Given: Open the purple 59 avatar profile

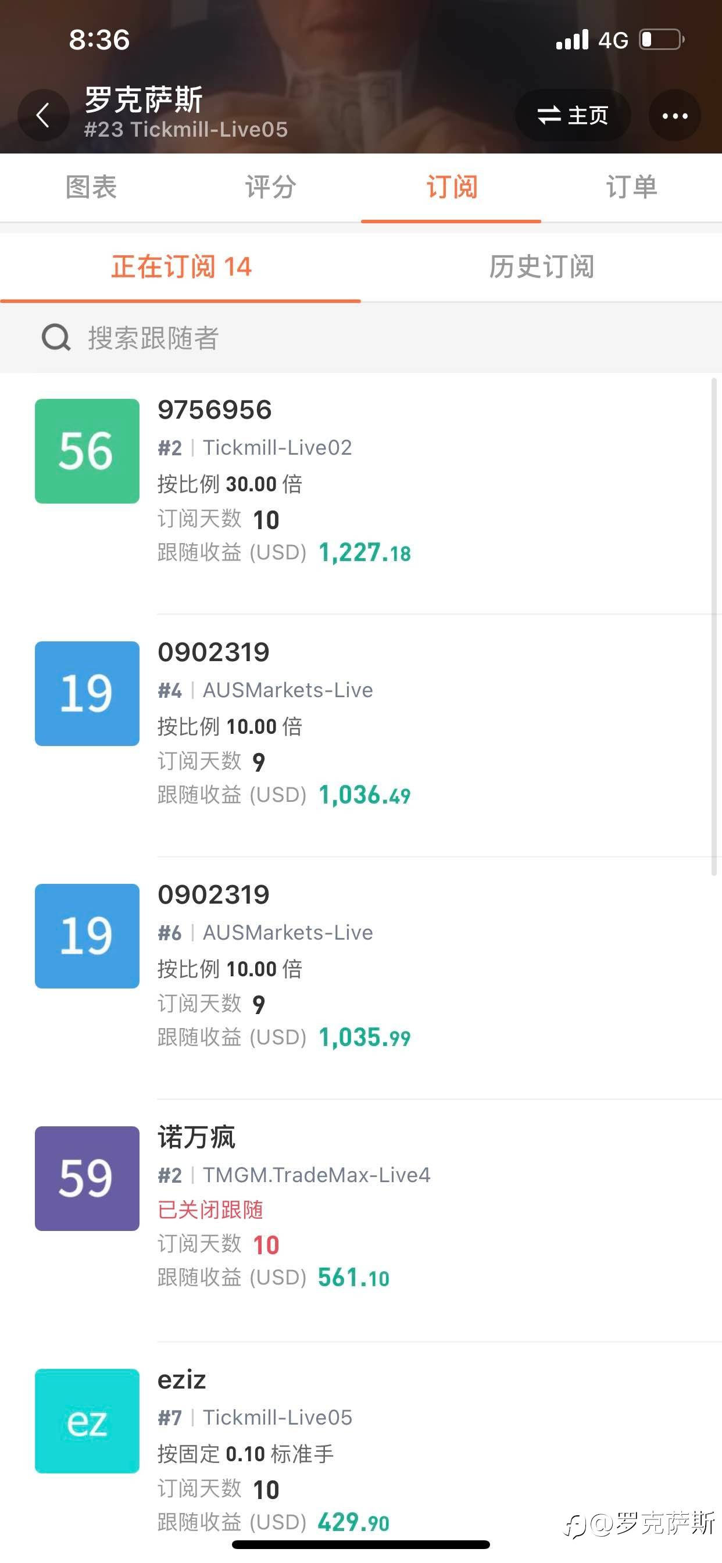Looking at the screenshot, I should tap(87, 1178).
